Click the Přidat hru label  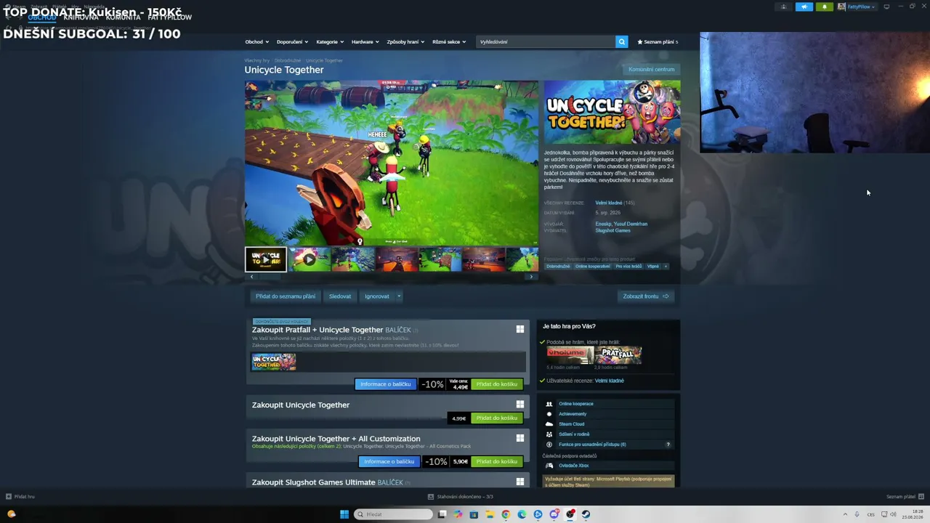point(25,497)
